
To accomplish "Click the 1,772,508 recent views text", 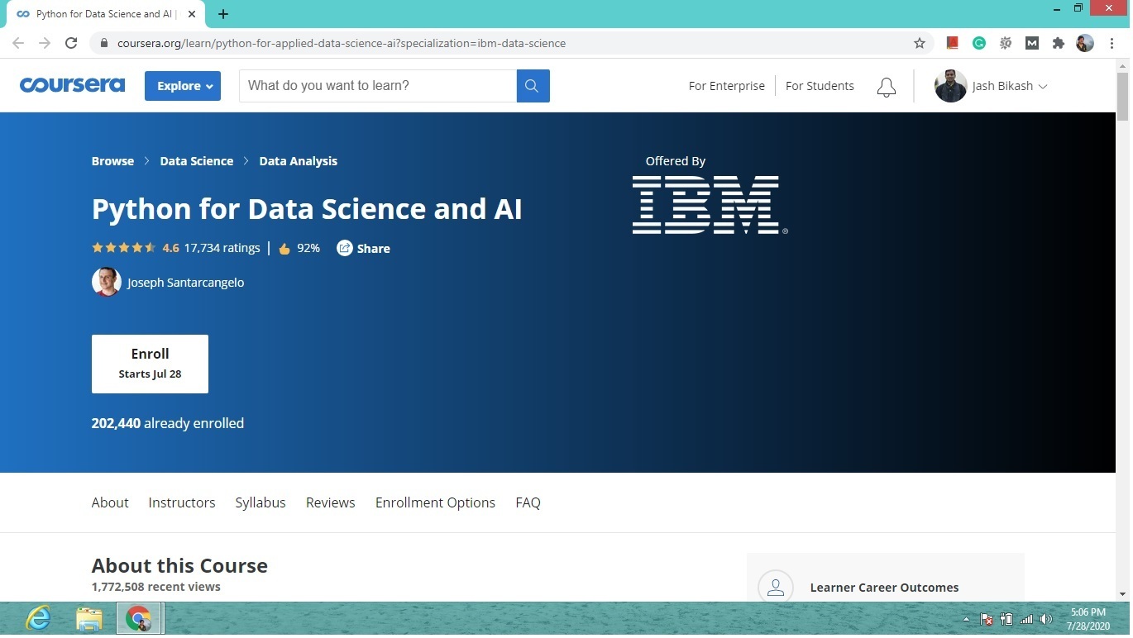I will [x=156, y=587].
